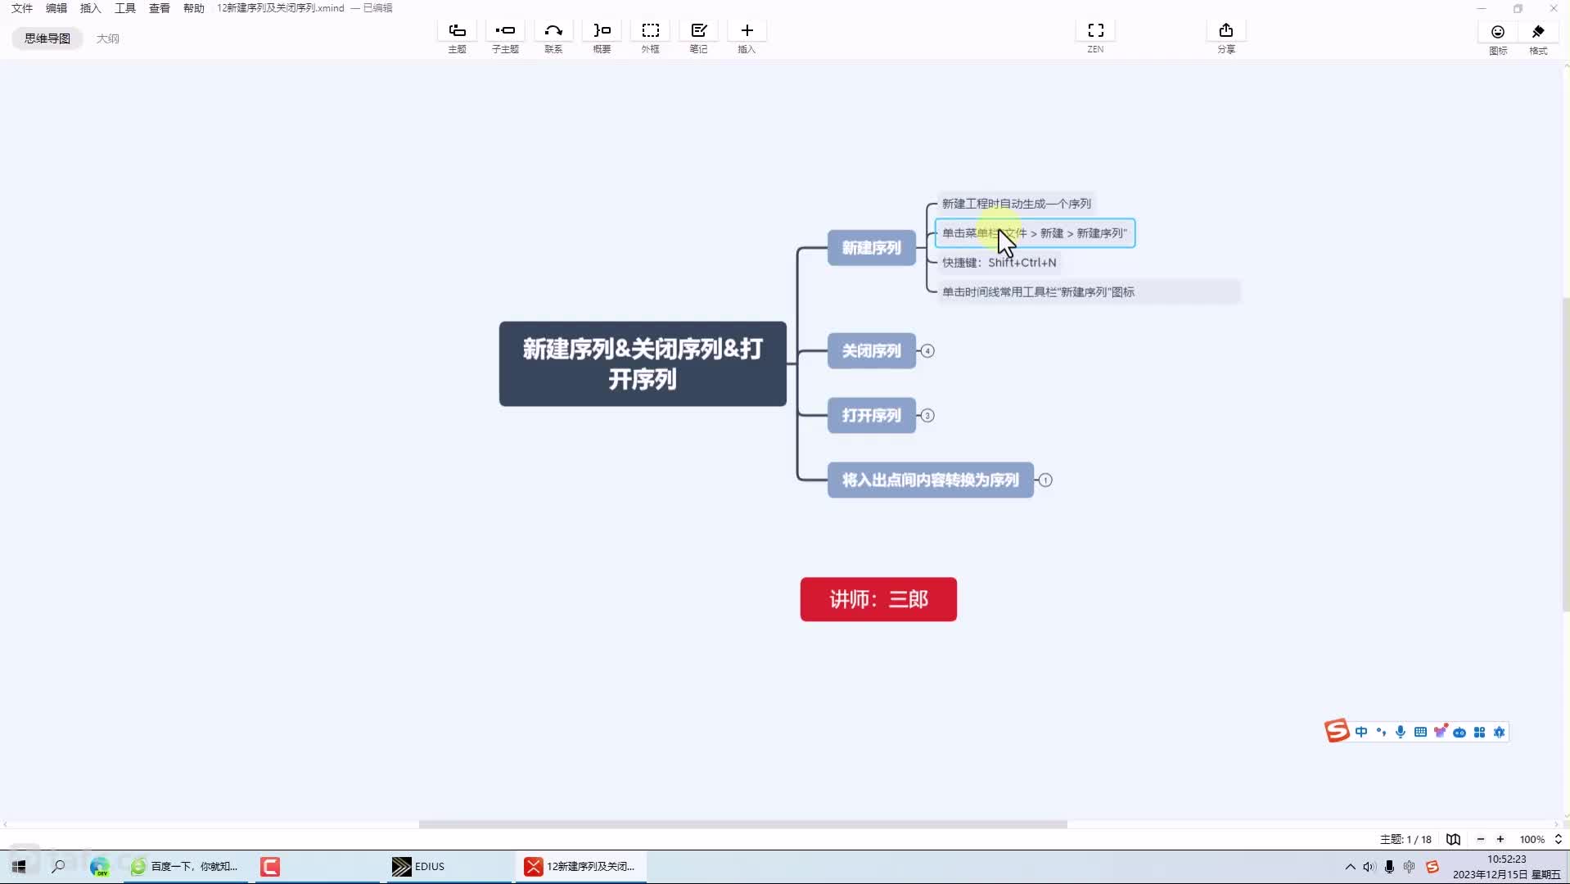The height and width of the screenshot is (884, 1570).
Task: Click the 主题: 1 / 18 status counter
Action: (x=1405, y=840)
